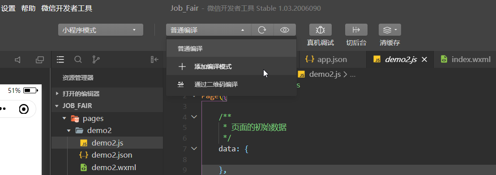Click the 切后台 icon button
The height and width of the screenshot is (175, 496).
coord(356,30)
